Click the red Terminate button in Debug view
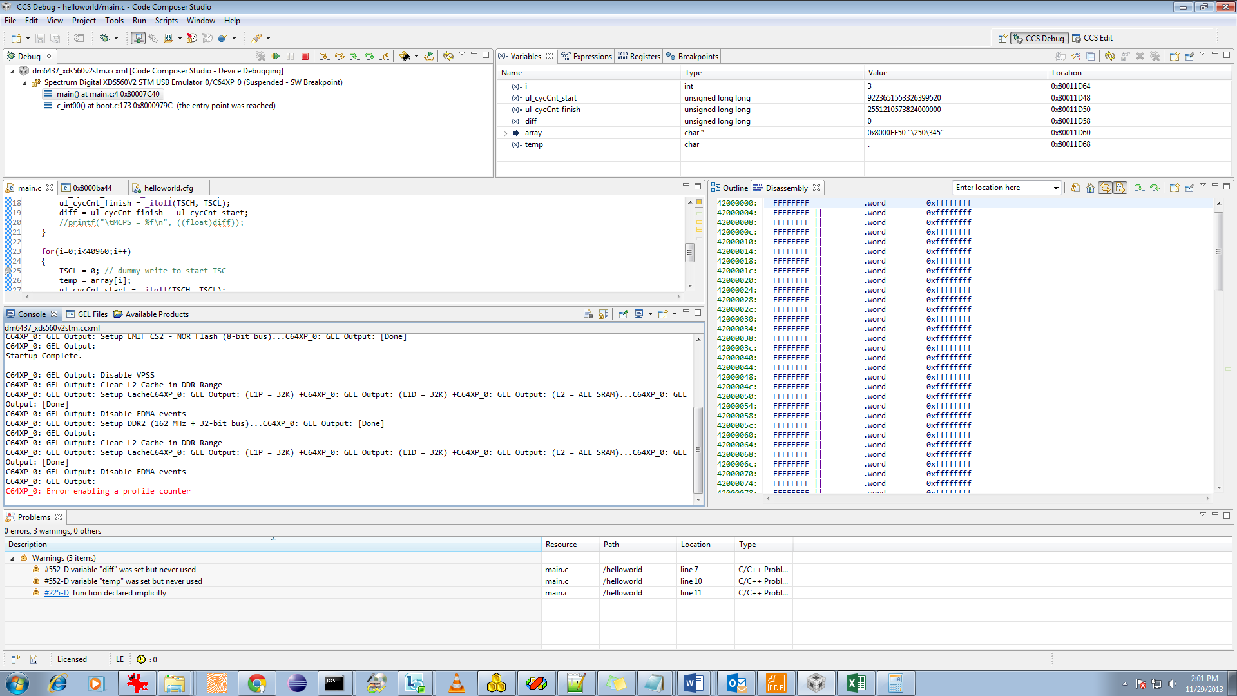The height and width of the screenshot is (696, 1237). 305,57
